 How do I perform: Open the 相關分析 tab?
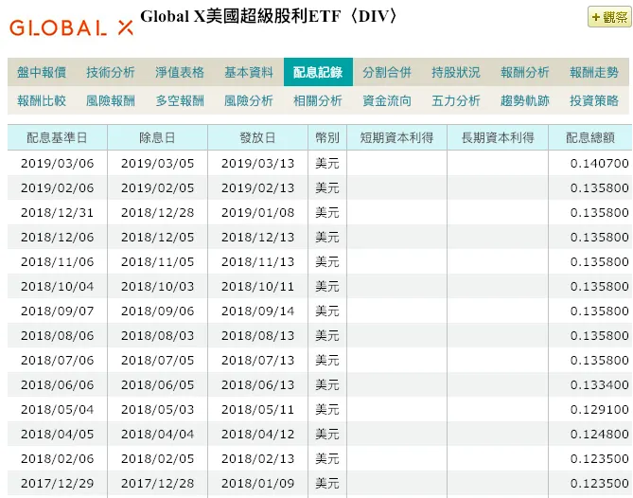(x=318, y=100)
